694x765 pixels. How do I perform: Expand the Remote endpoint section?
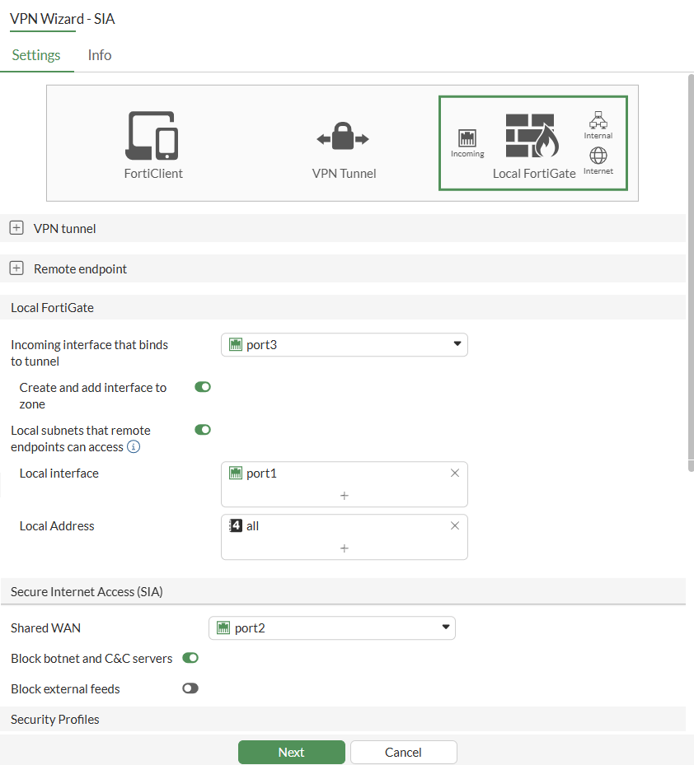[16, 268]
